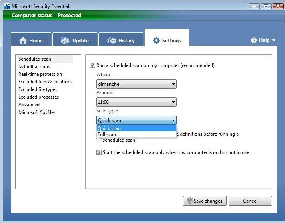Viewport: 285px width, 223px height.
Task: Open the Help menu
Action: tap(263, 40)
